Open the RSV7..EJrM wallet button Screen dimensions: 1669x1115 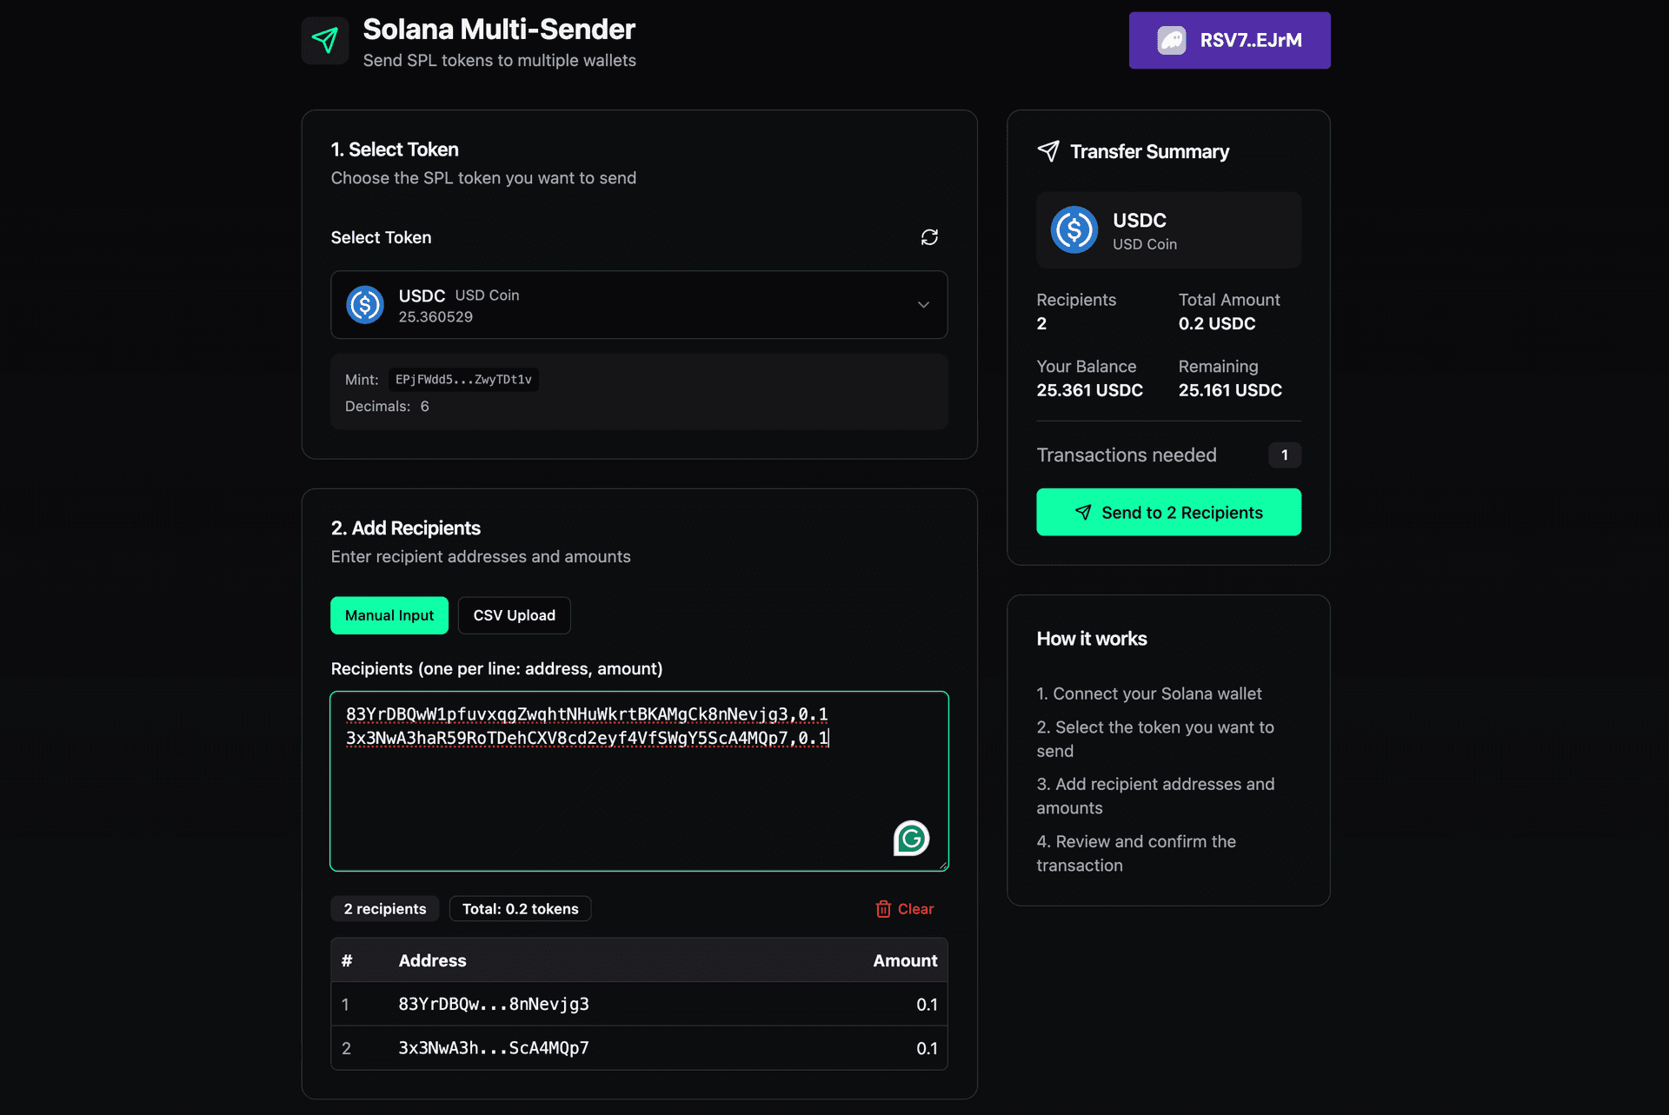click(1229, 39)
